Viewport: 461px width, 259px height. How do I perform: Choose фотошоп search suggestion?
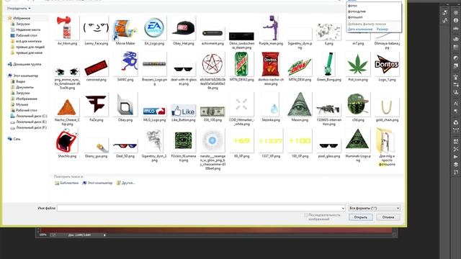[x=355, y=17]
